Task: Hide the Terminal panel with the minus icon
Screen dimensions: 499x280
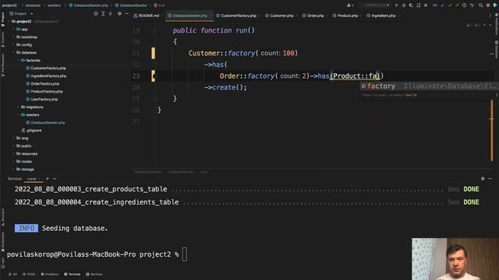Action: click(x=490, y=178)
